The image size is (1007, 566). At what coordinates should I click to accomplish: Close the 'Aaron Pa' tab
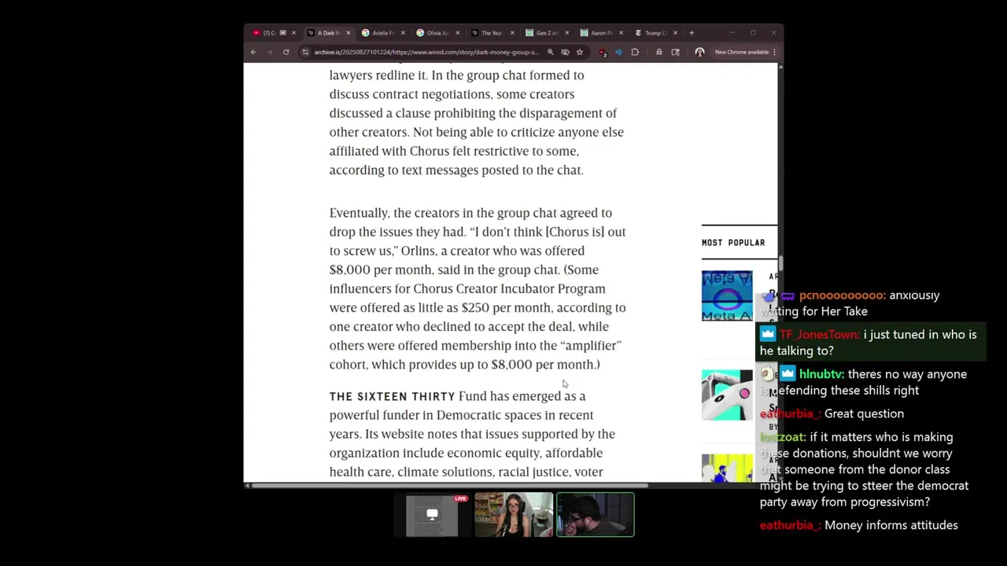(621, 33)
